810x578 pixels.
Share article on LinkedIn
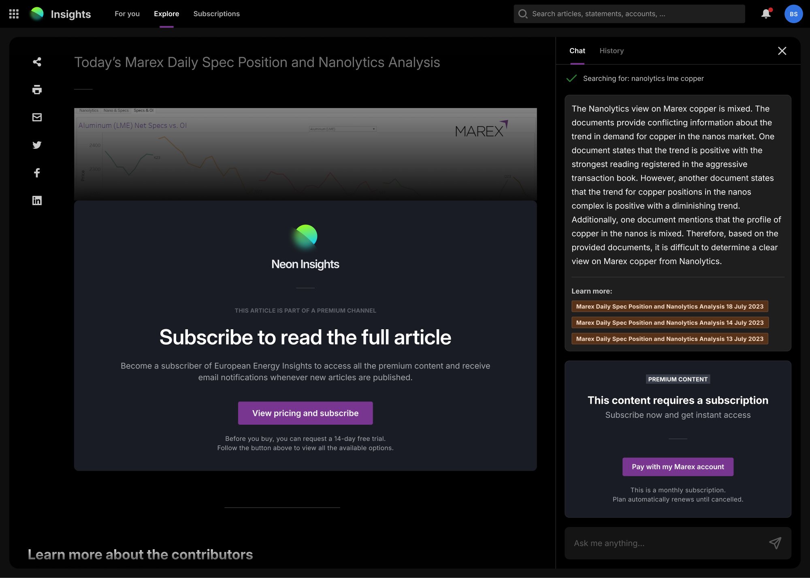pos(37,200)
